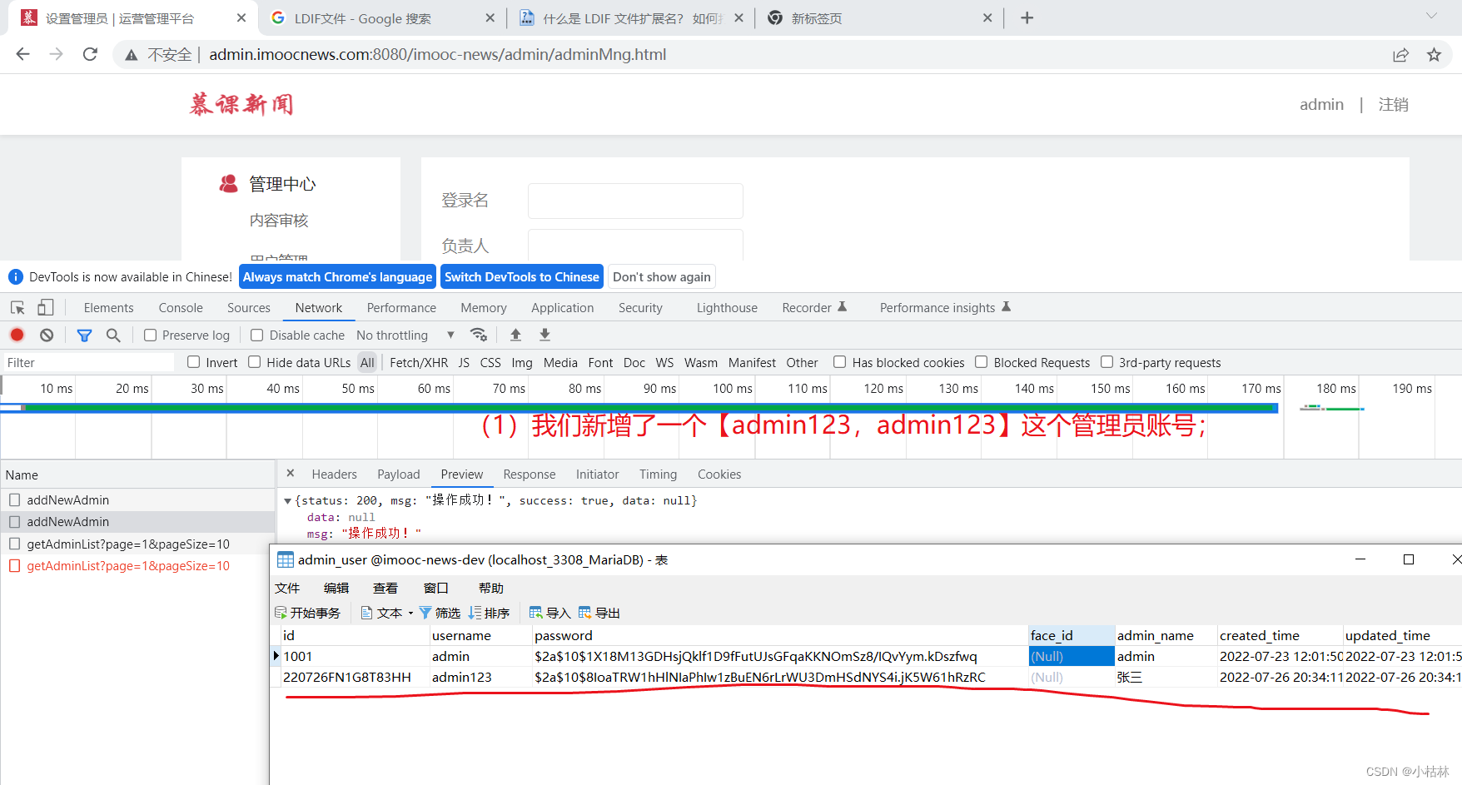Import HAR file upload arrow
Screen dimensions: 1462x785
click(515, 335)
